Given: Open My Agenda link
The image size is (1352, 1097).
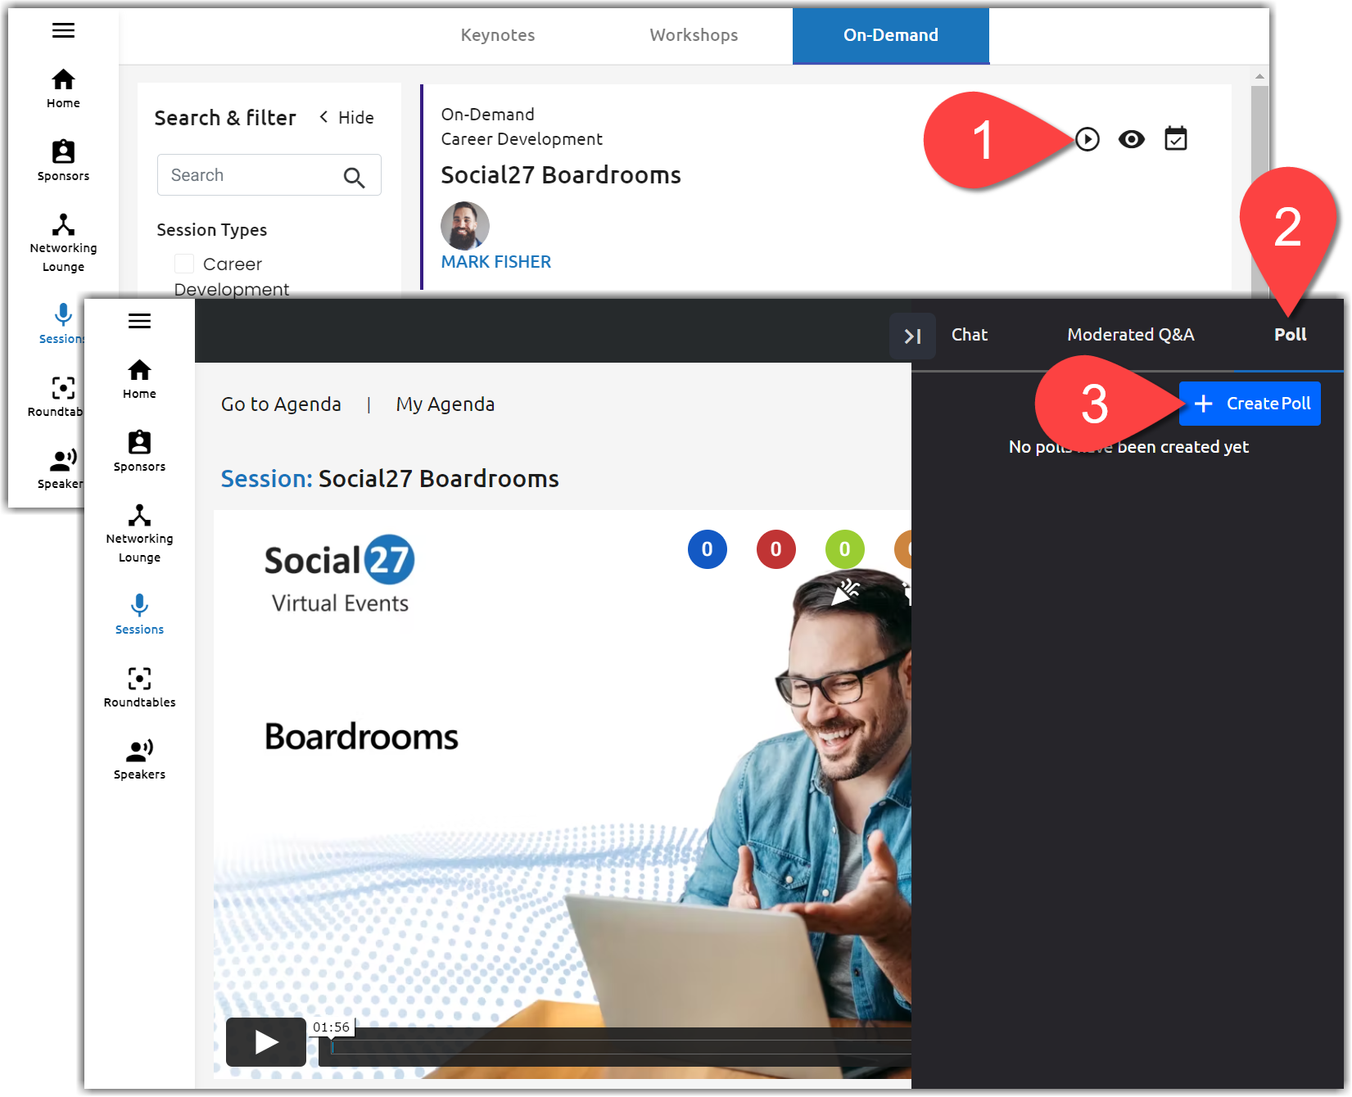Looking at the screenshot, I should (x=445, y=404).
